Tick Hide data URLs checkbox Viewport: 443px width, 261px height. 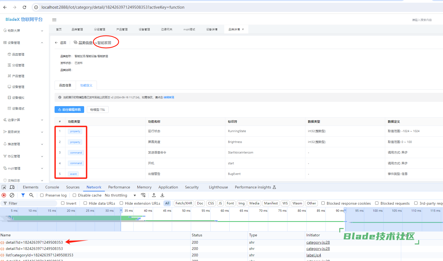tap(85, 203)
